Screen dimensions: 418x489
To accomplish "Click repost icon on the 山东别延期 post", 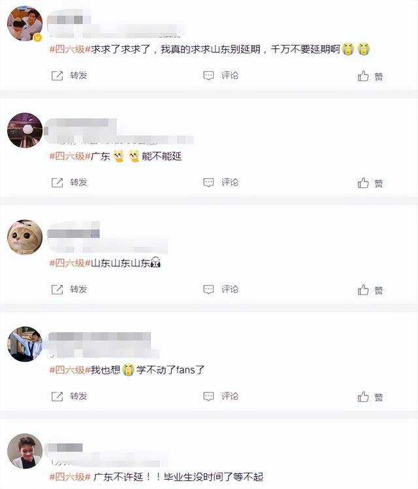I will tap(57, 76).
